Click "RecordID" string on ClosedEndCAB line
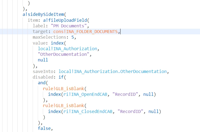The width and height of the screenshot is (200, 132). tap(130, 111)
